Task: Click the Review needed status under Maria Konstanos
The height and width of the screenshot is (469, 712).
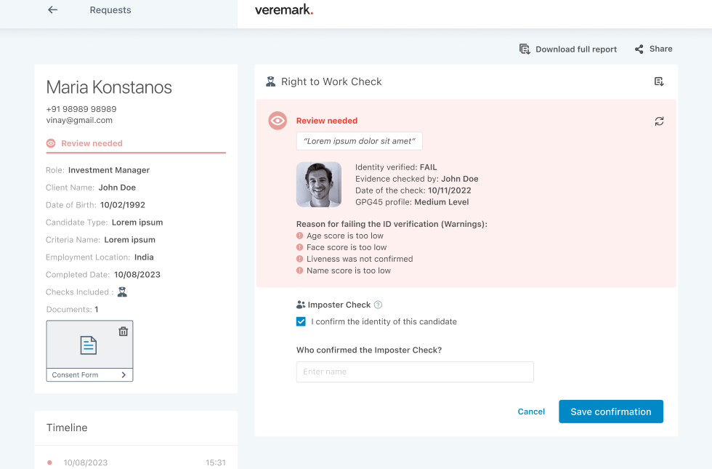Action: tap(90, 143)
